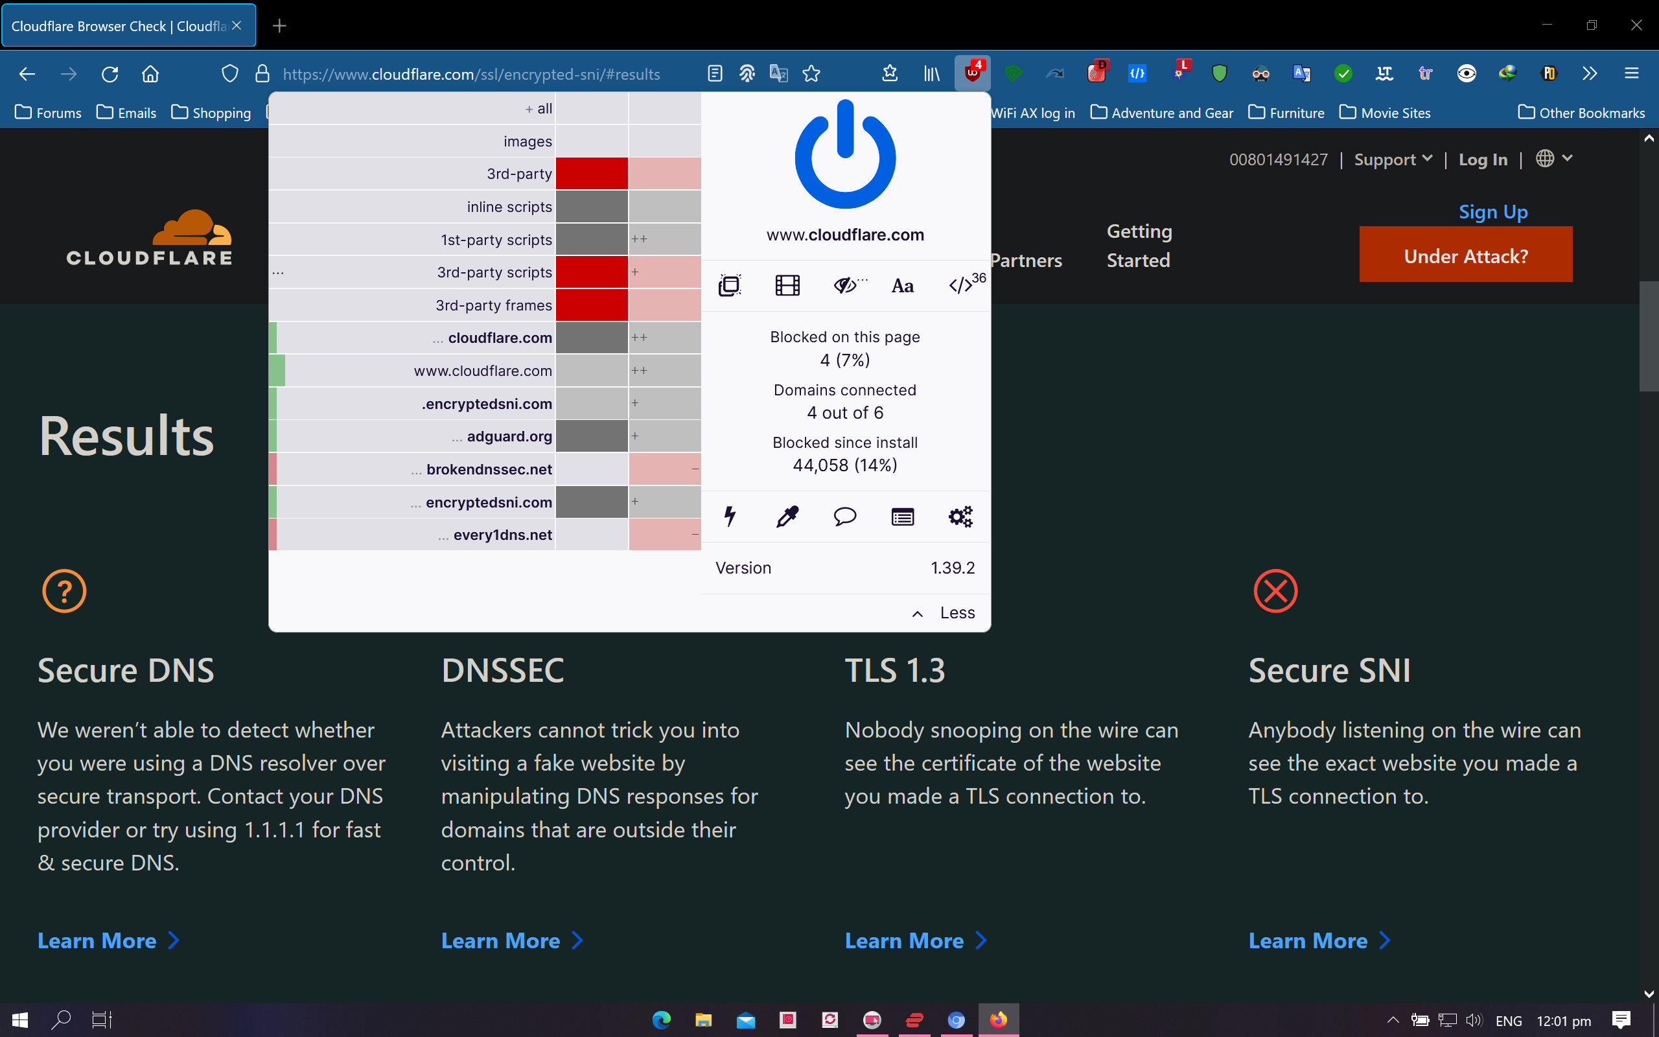Open uBlock logger list icon
This screenshot has height=1037, width=1659.
tap(902, 517)
